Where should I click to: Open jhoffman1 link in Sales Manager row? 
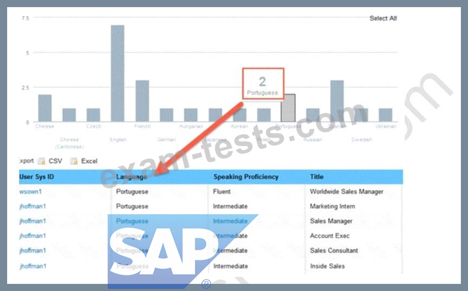click(33, 221)
